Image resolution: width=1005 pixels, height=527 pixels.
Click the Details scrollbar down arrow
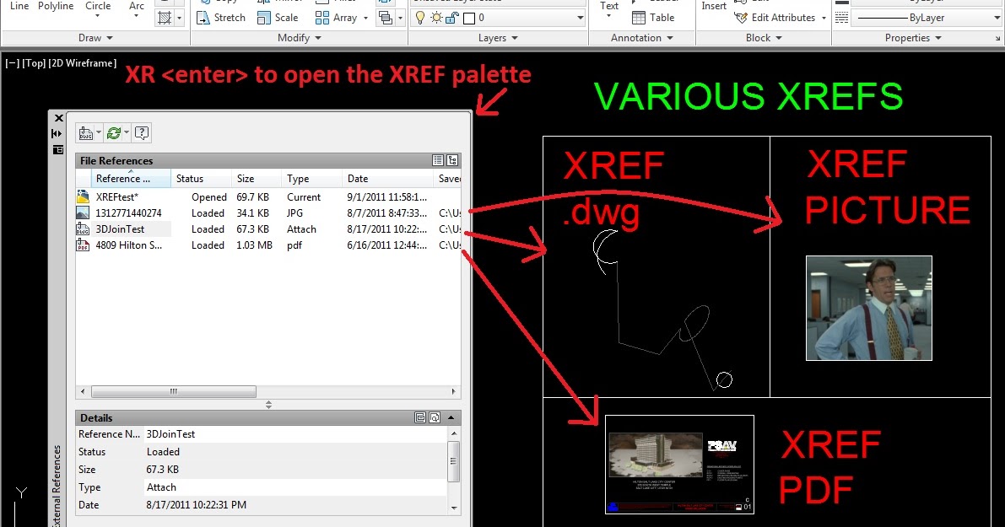pyautogui.click(x=454, y=508)
